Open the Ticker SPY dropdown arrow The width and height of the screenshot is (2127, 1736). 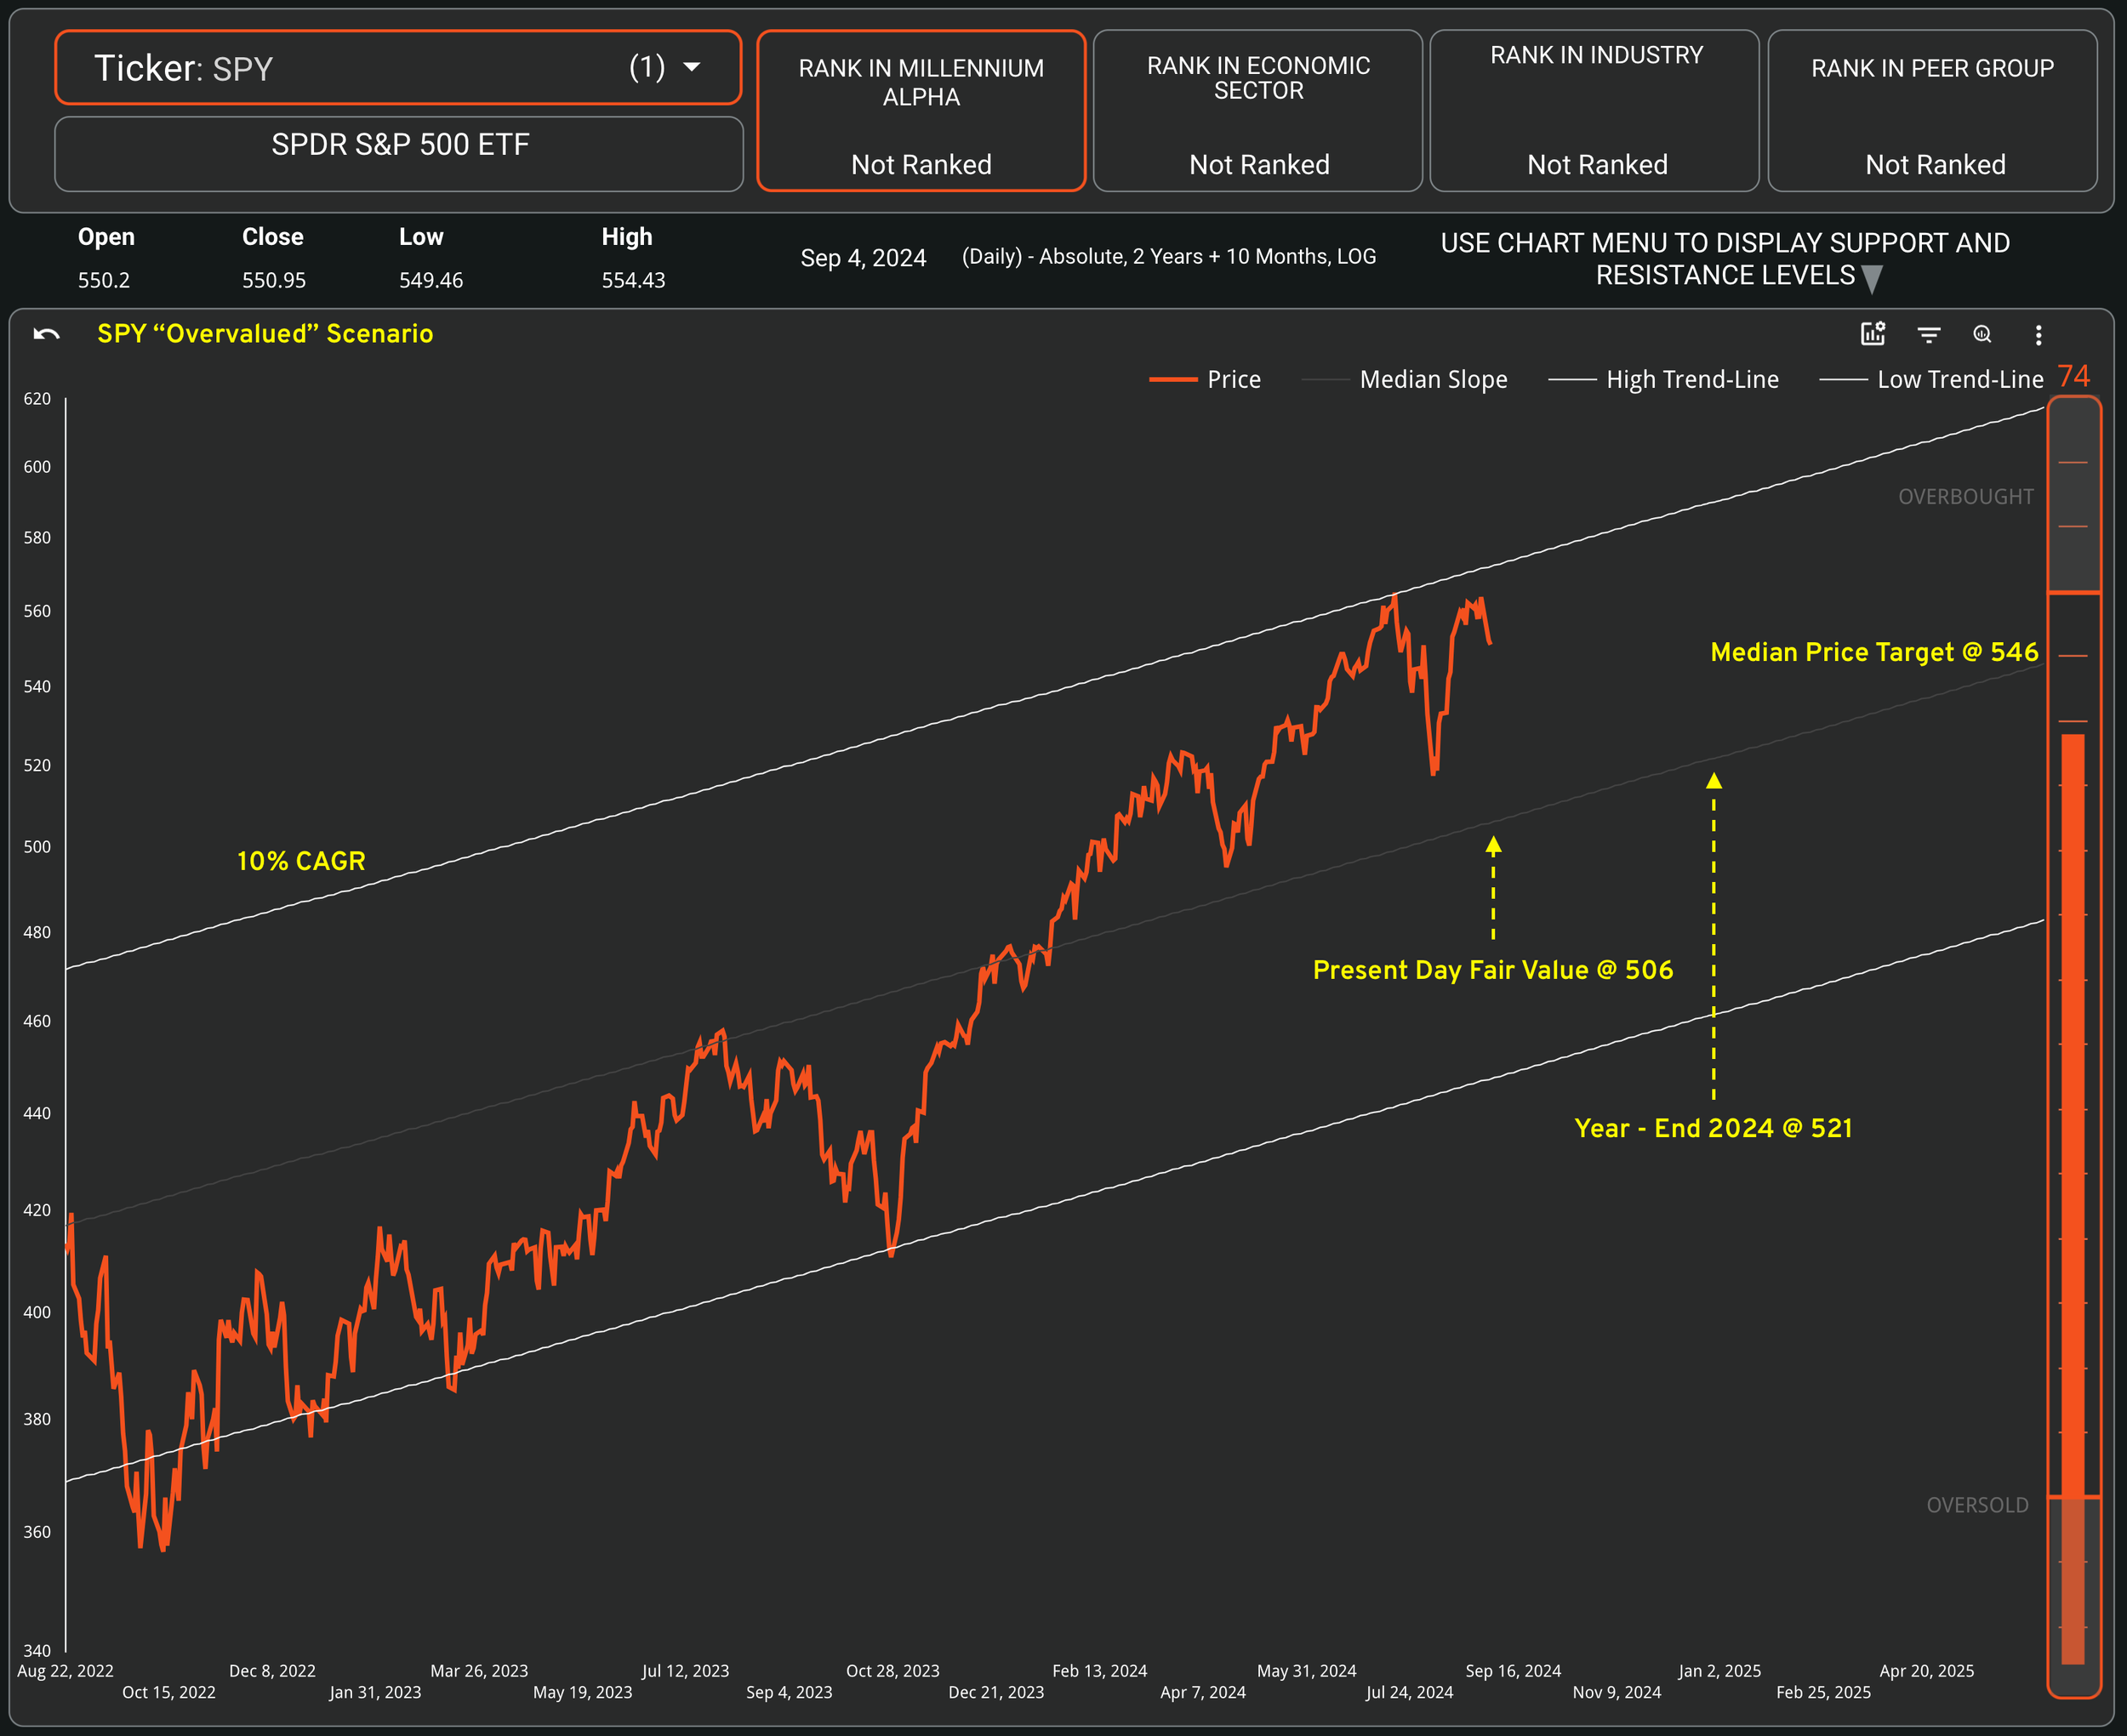pyautogui.click(x=691, y=67)
